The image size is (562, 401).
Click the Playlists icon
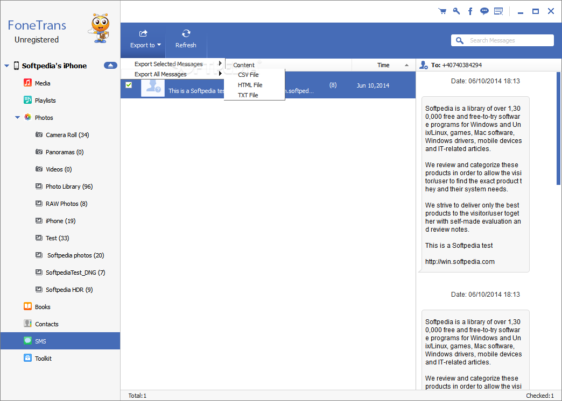27,100
